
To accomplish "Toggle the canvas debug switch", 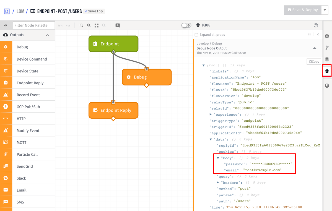I will (x=186, y=25).
